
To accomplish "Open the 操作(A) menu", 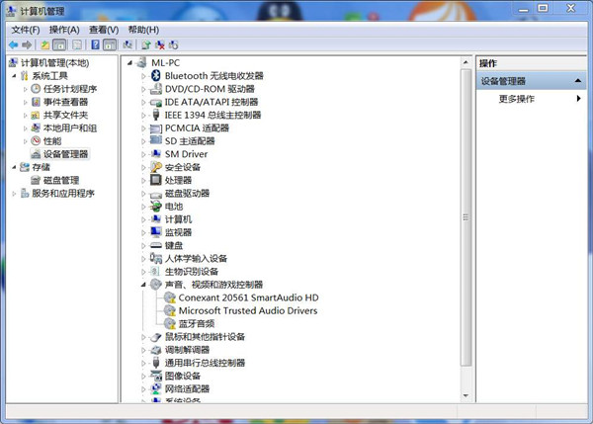I will pos(64,30).
